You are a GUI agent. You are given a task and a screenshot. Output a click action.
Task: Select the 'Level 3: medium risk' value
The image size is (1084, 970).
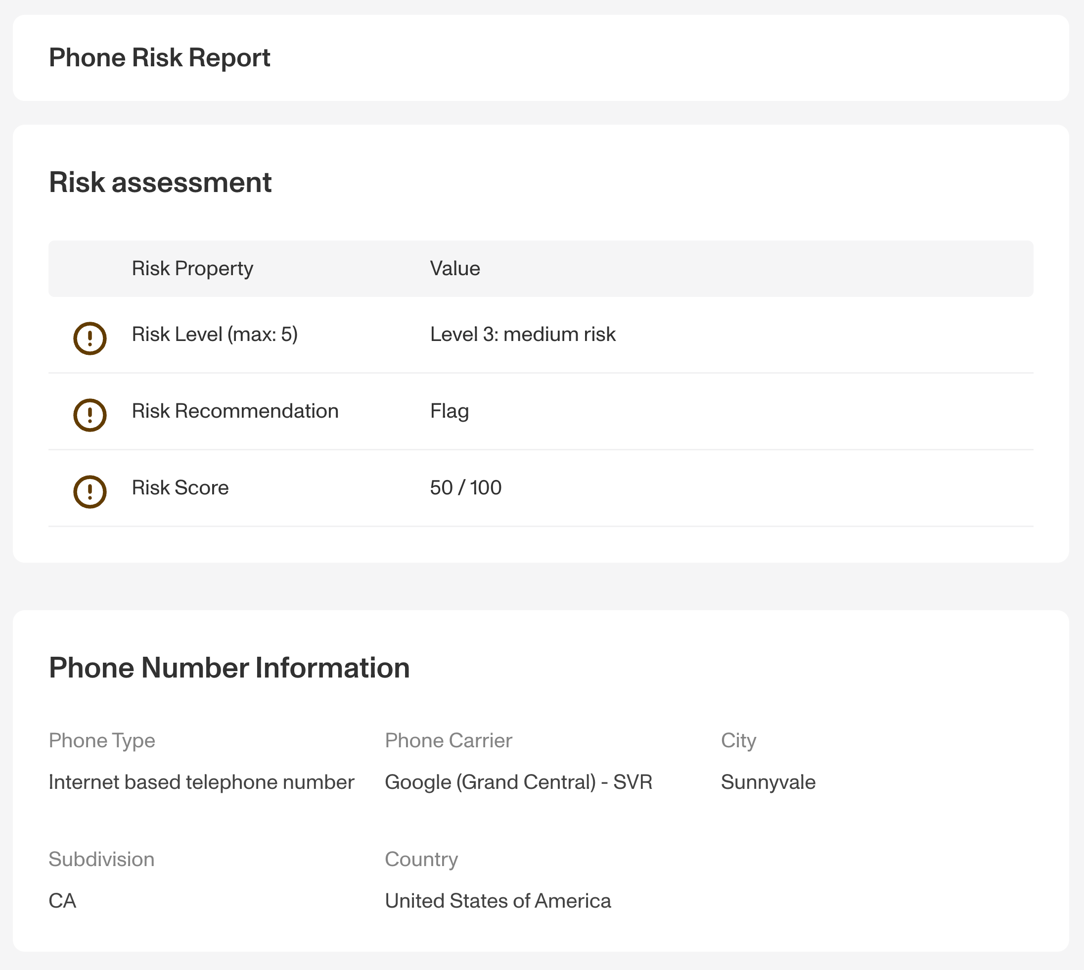pos(523,335)
